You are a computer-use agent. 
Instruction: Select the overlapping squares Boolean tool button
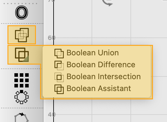[x=22, y=55]
